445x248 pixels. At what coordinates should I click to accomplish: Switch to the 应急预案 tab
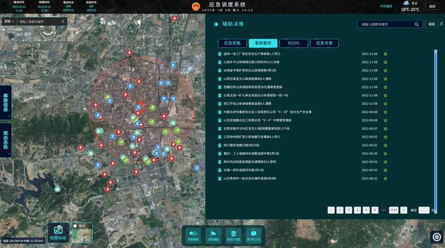[x=232, y=43]
